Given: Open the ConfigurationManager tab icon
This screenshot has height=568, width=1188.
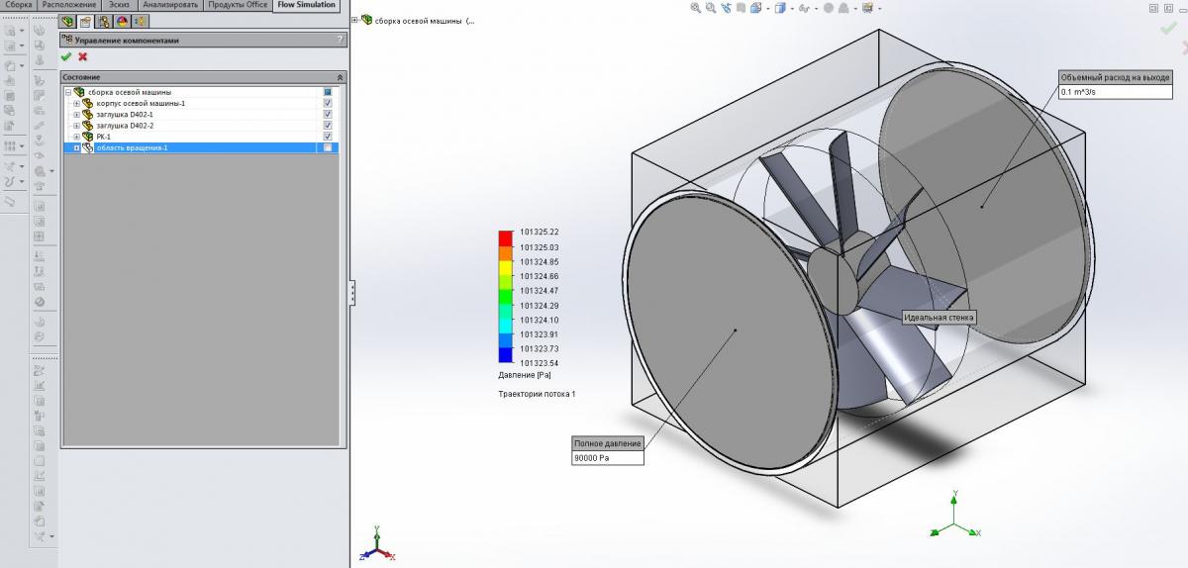Looking at the screenshot, I should coord(104,21).
